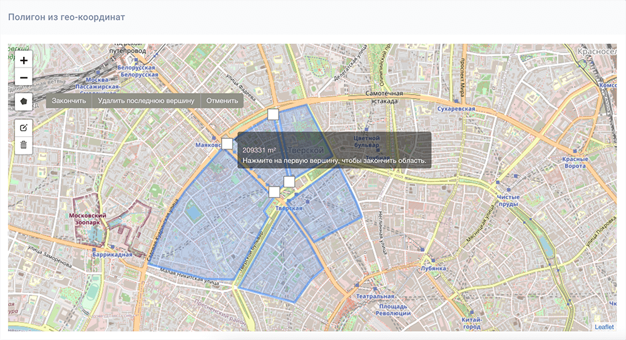Screen dimensions: 626x340
Task: Select the draw polygon tool
Action: click(x=24, y=101)
